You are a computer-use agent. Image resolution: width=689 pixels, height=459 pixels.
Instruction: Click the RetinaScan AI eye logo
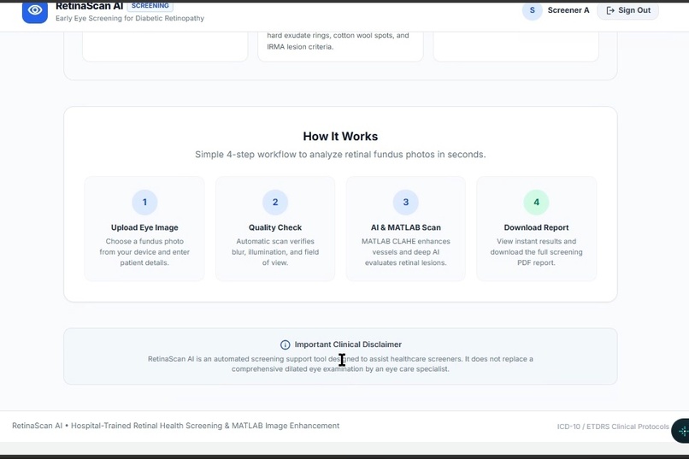[35, 11]
